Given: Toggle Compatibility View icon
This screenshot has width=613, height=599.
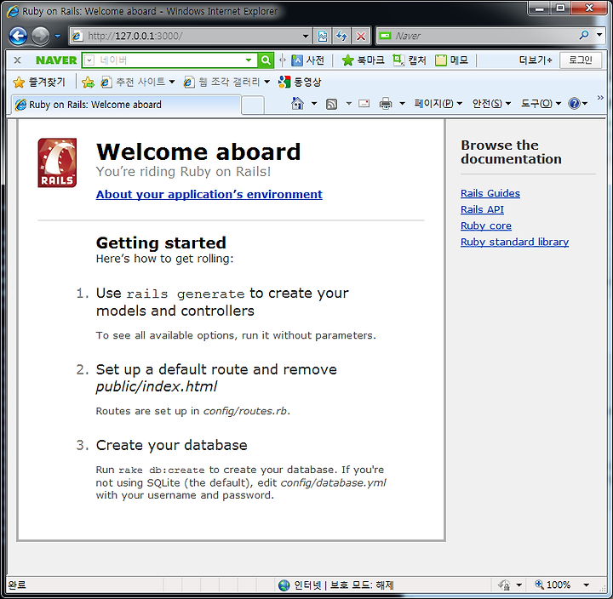Looking at the screenshot, I should pyautogui.click(x=323, y=37).
